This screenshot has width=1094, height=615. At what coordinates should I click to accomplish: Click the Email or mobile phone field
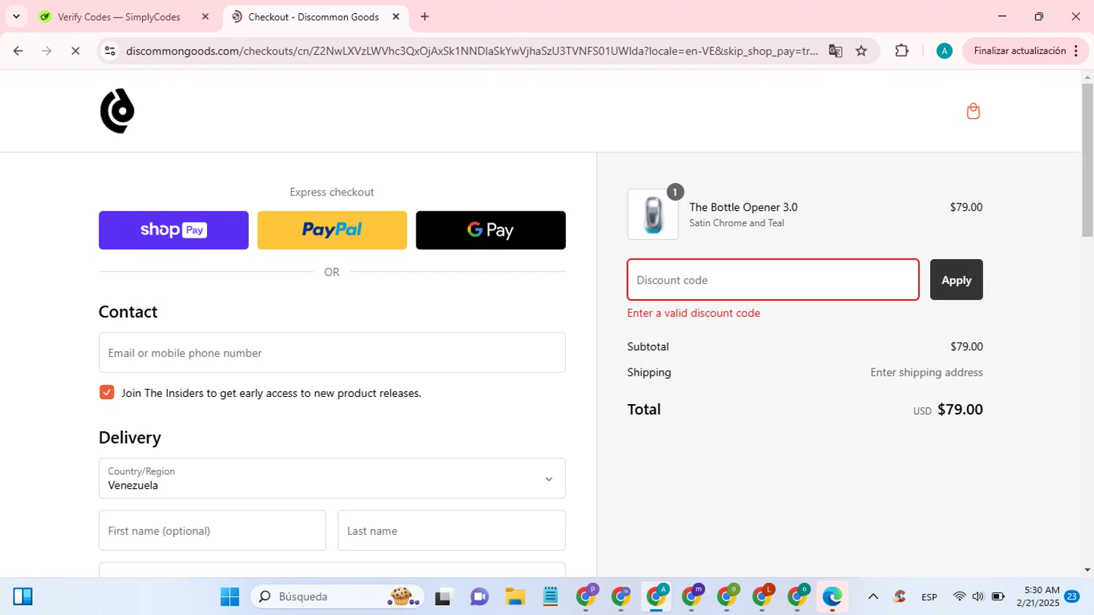(x=332, y=352)
